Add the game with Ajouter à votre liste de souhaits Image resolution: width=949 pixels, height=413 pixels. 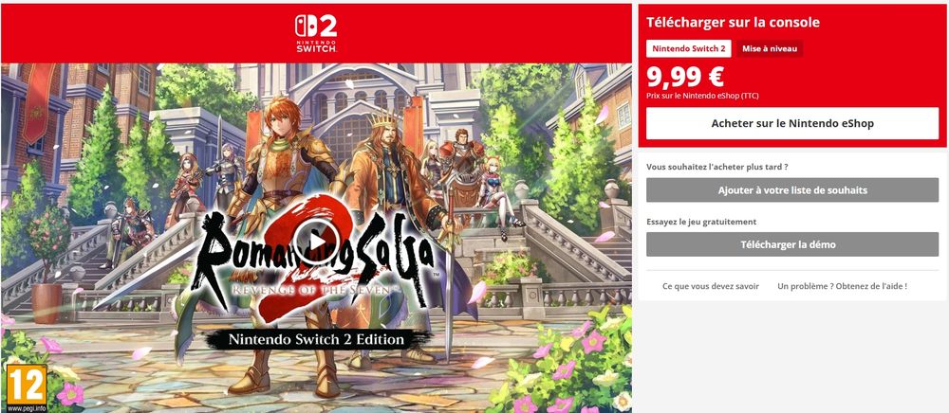pyautogui.click(x=792, y=190)
